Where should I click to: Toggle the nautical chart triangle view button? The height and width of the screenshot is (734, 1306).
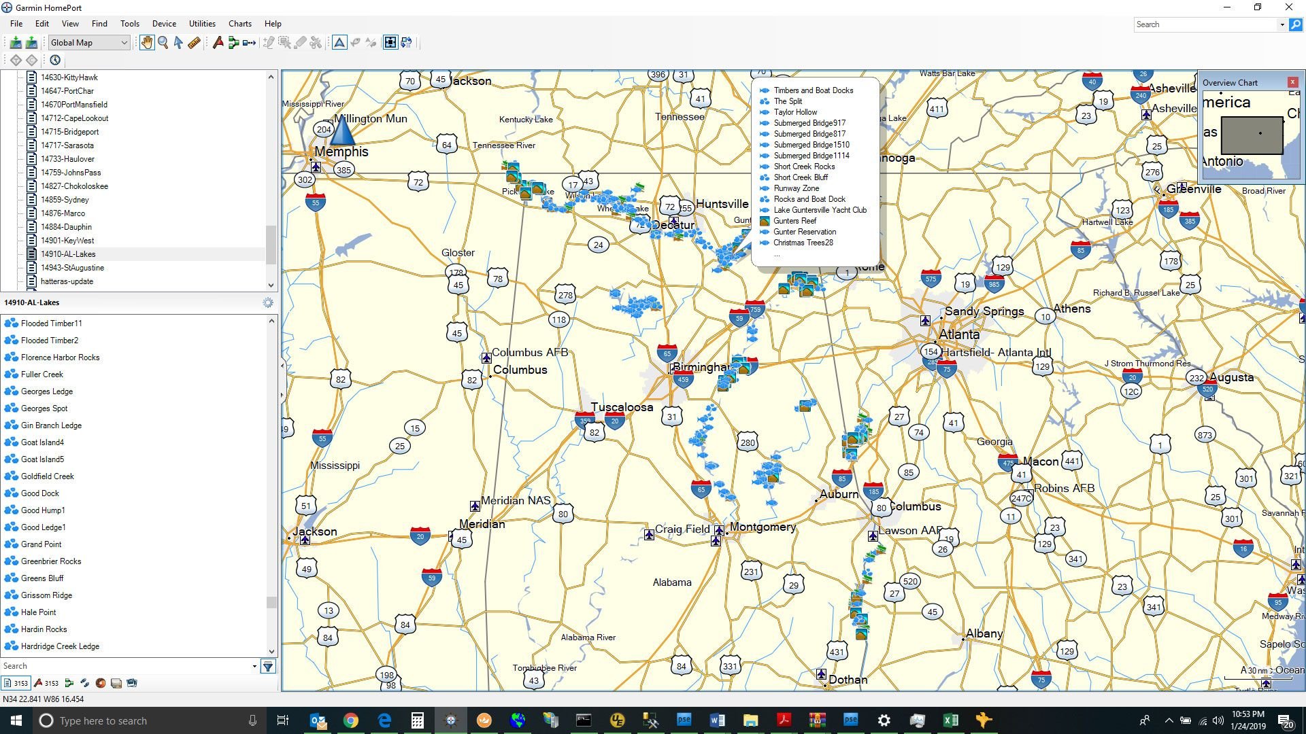click(339, 43)
